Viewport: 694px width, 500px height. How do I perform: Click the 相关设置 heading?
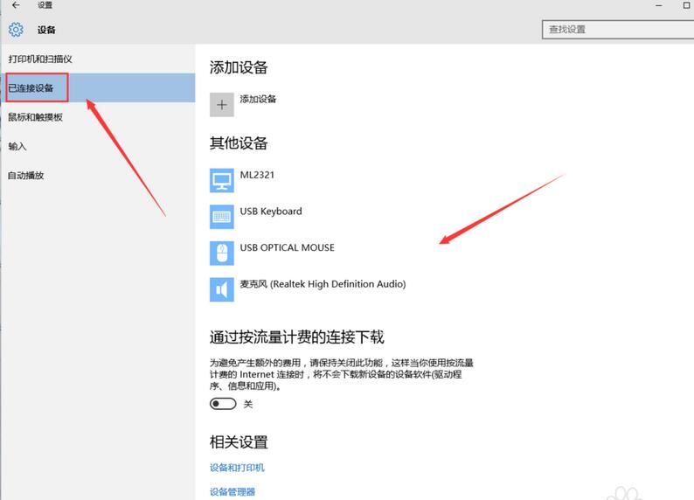point(239,441)
